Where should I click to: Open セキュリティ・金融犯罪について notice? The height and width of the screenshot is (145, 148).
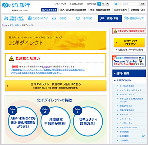[129, 31]
